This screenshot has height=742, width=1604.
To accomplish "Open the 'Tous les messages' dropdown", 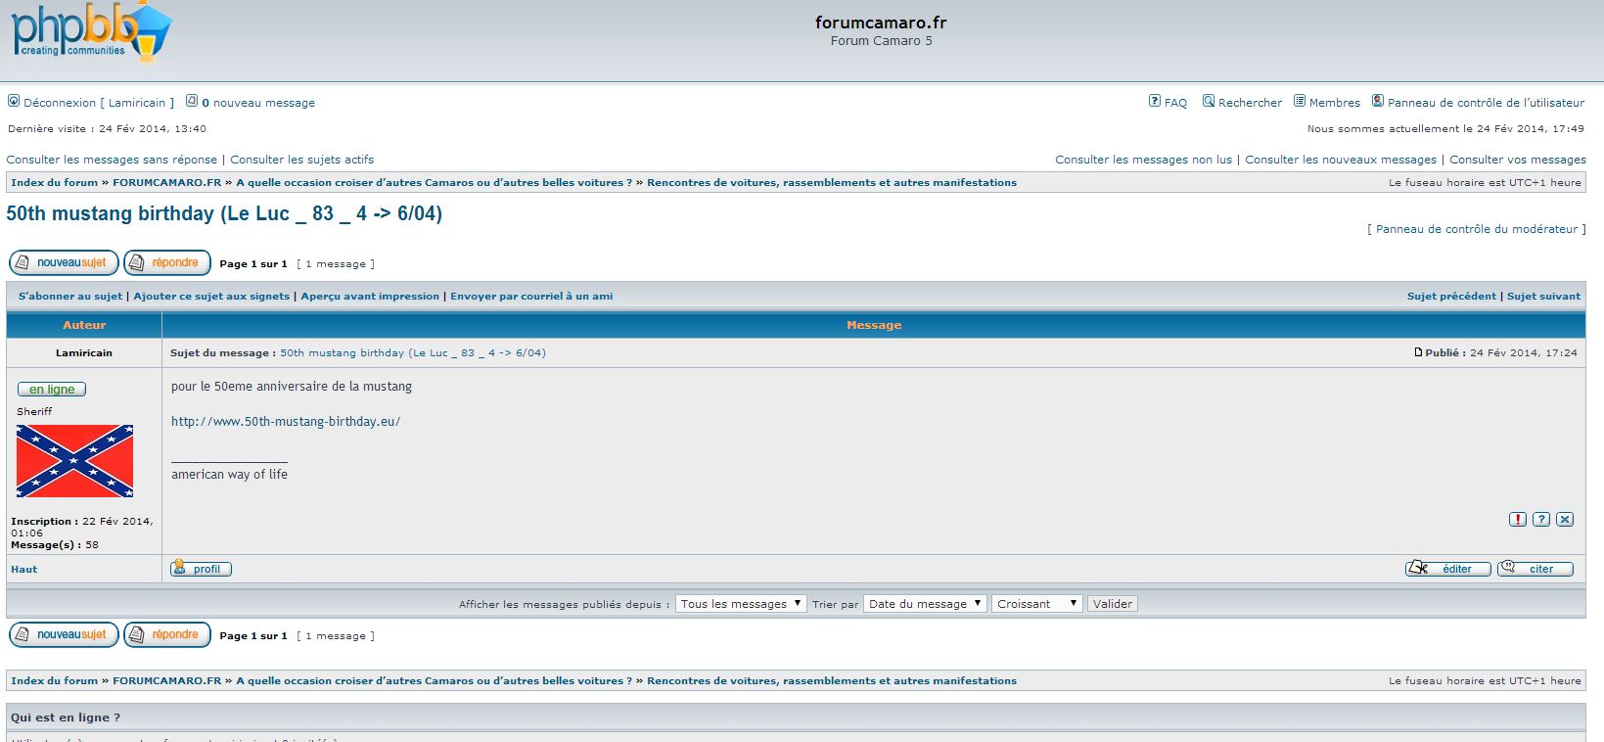I will click(740, 604).
